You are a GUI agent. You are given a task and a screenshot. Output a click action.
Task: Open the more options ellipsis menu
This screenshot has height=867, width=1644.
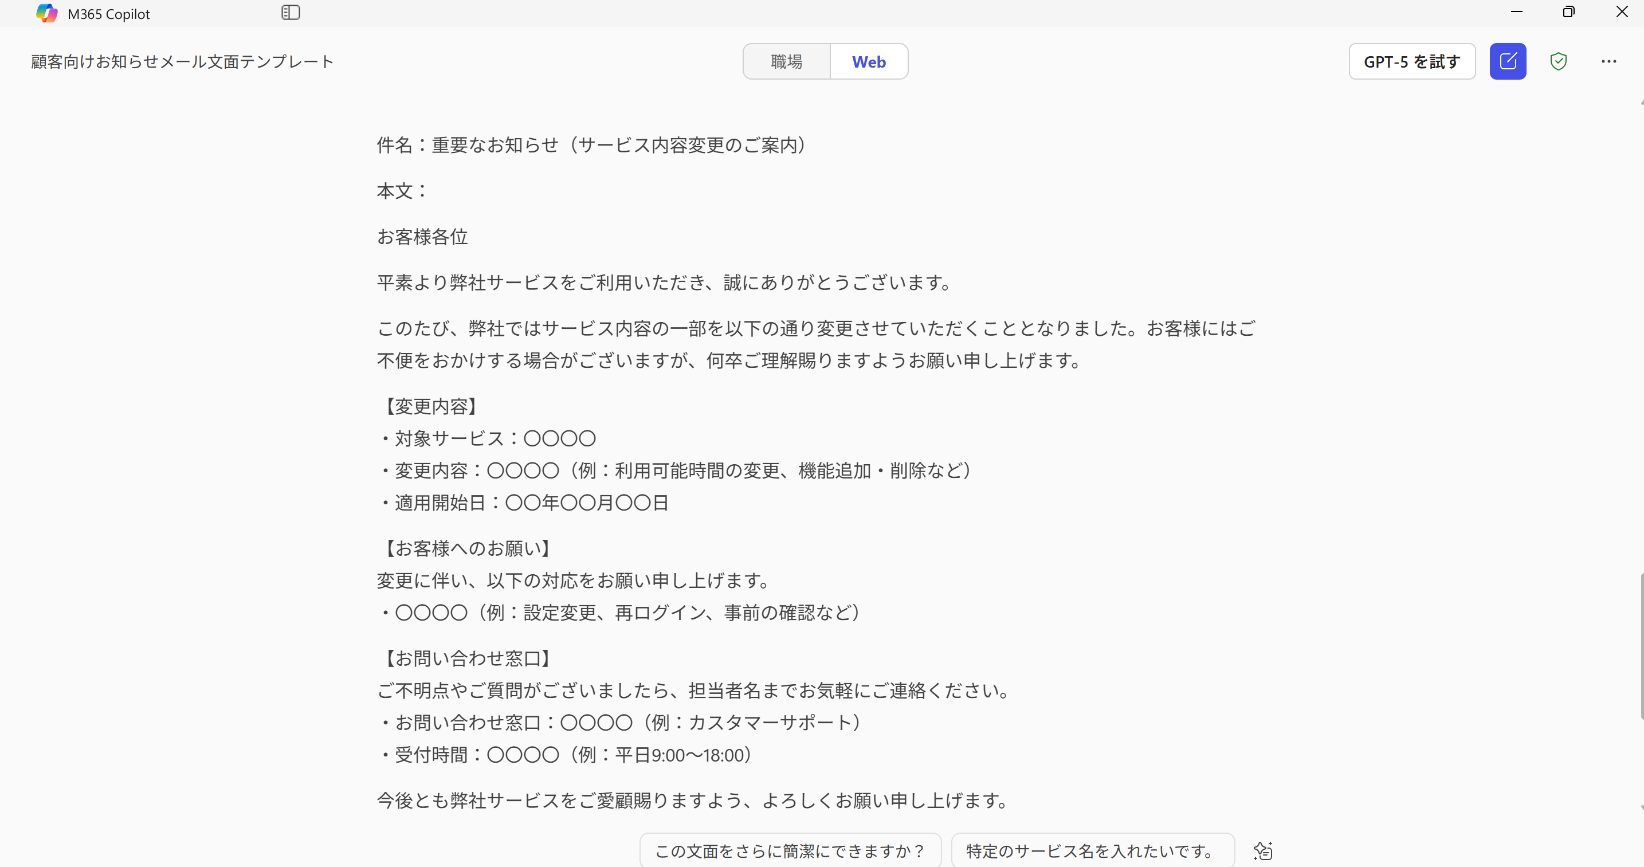coord(1610,61)
